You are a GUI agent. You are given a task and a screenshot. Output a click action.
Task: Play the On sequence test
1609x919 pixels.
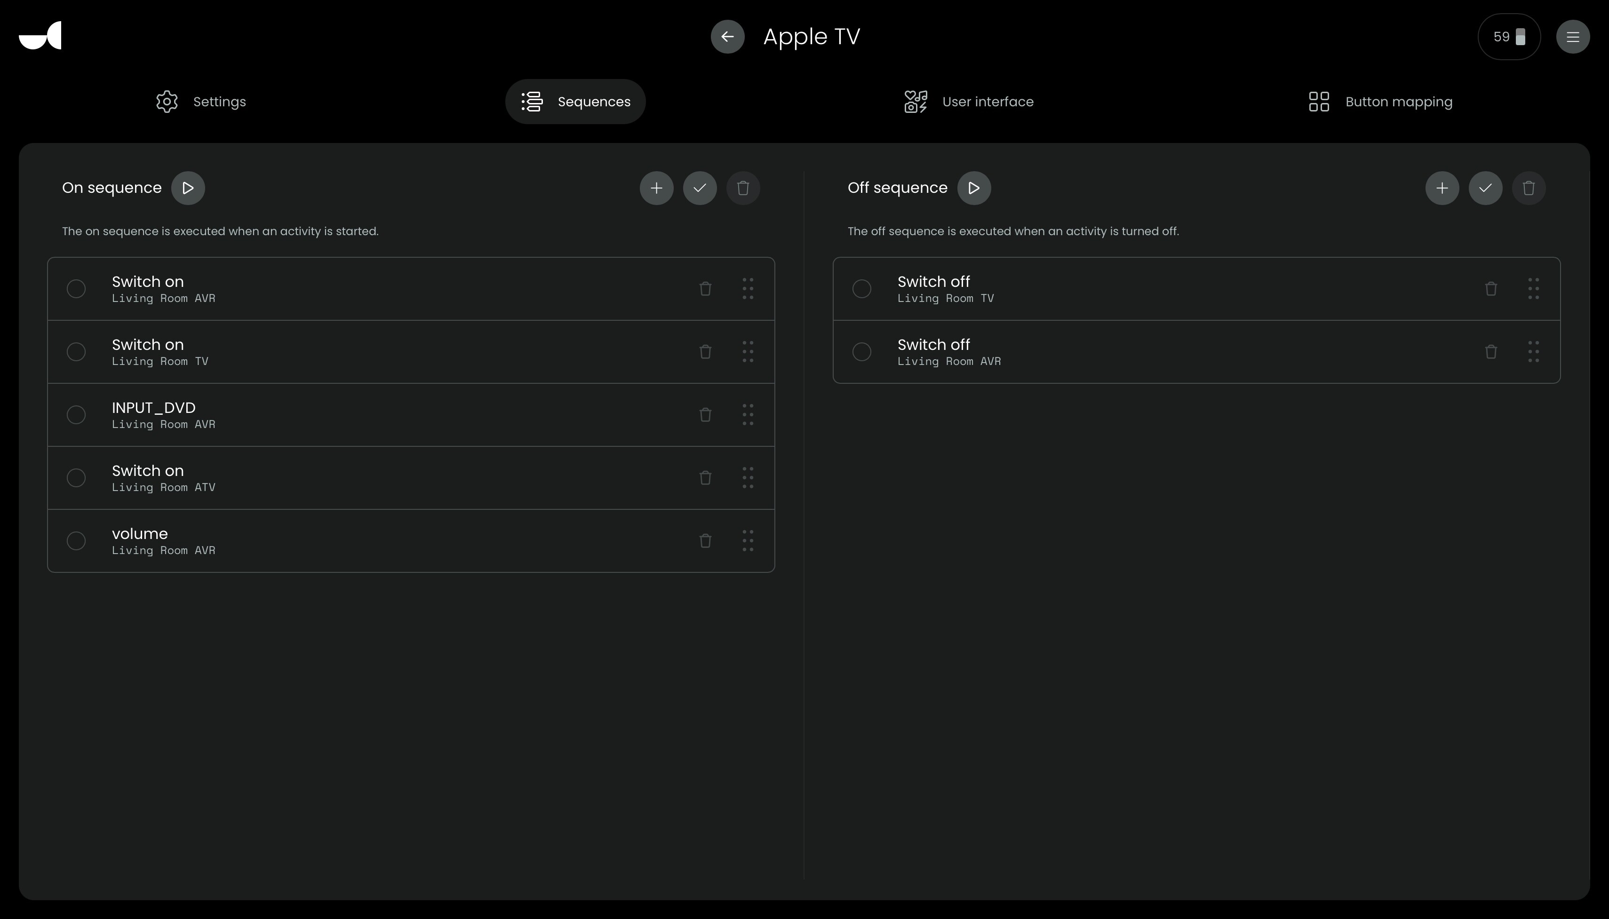click(x=187, y=188)
